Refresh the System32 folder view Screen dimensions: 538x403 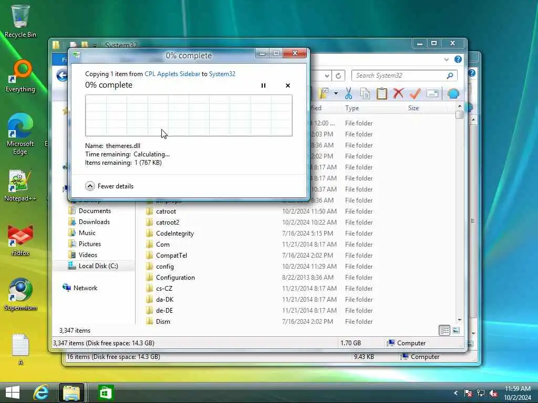pyautogui.click(x=338, y=76)
